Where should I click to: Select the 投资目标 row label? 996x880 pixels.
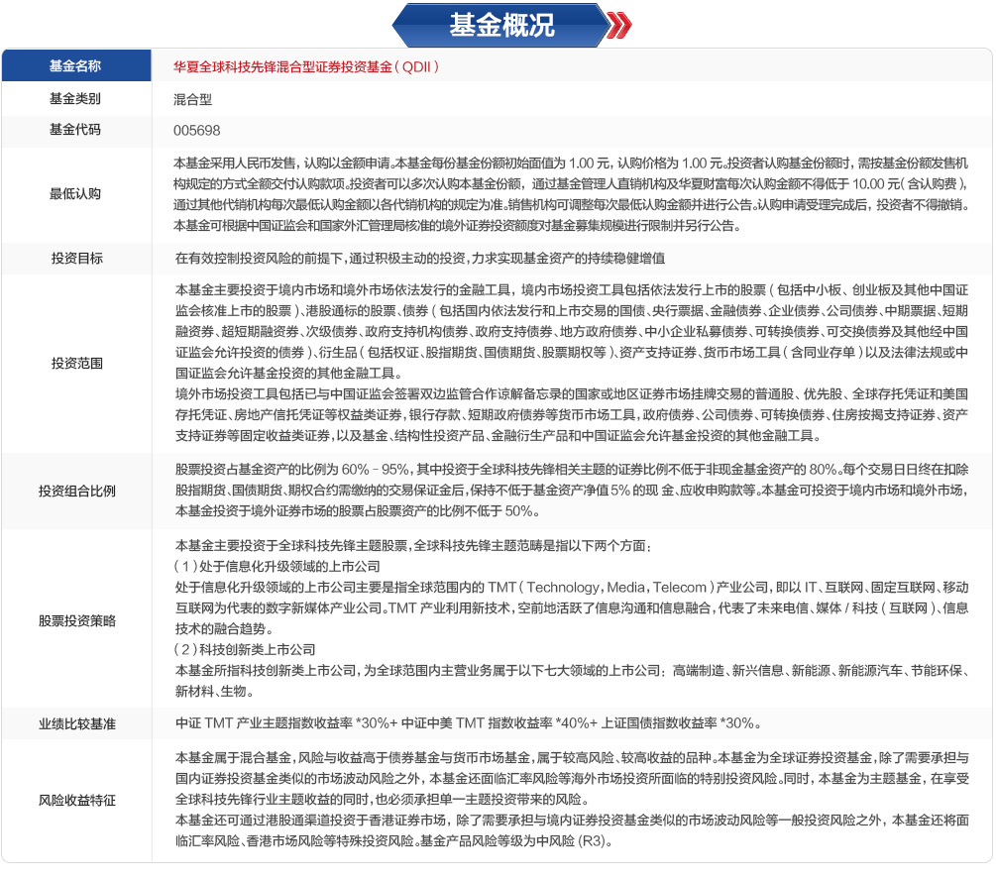(x=75, y=258)
